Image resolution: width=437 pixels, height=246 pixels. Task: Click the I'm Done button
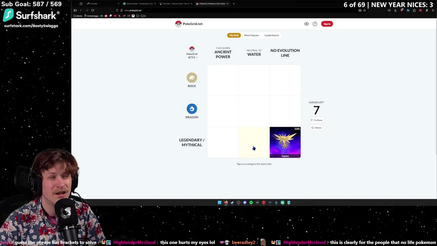[x=316, y=120]
